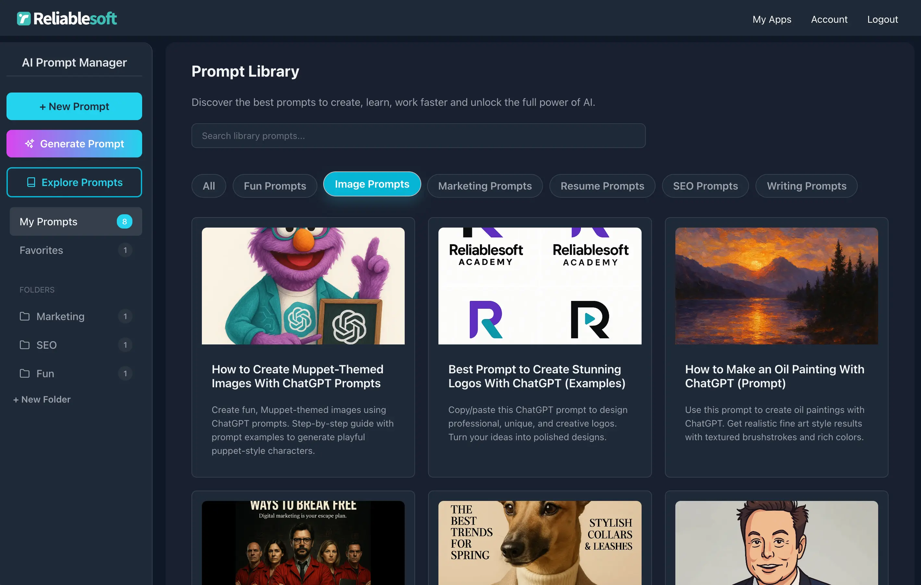
Task: Open How to Make an Oil Painting title
Action: (x=775, y=376)
